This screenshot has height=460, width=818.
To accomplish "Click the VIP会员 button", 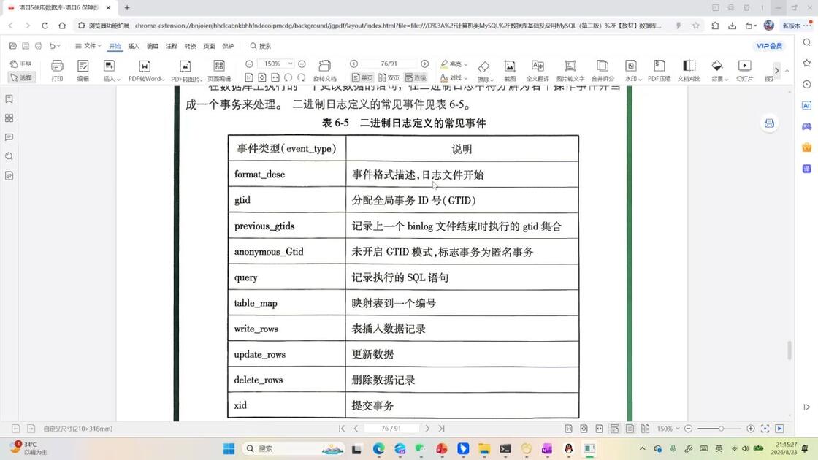I will (x=770, y=46).
